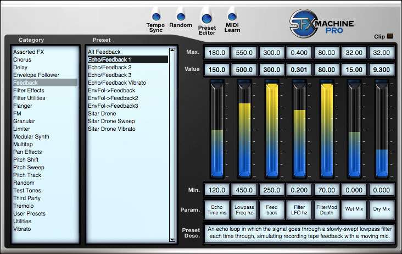Choose the Sitar Drone Sweep preset

click(111, 121)
